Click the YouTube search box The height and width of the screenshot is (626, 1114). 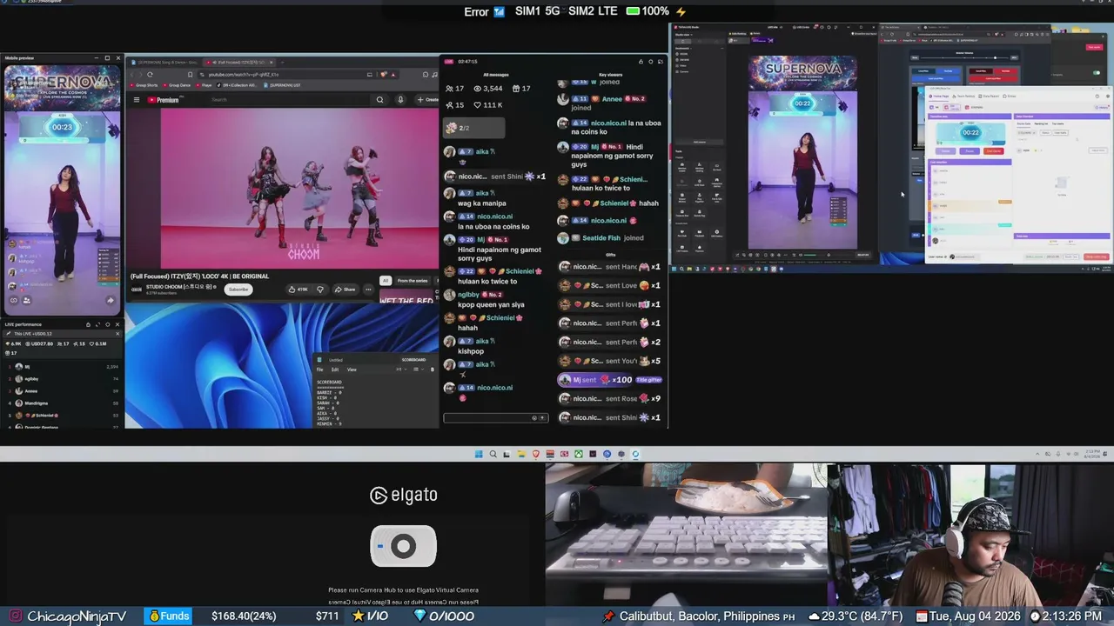(289, 100)
